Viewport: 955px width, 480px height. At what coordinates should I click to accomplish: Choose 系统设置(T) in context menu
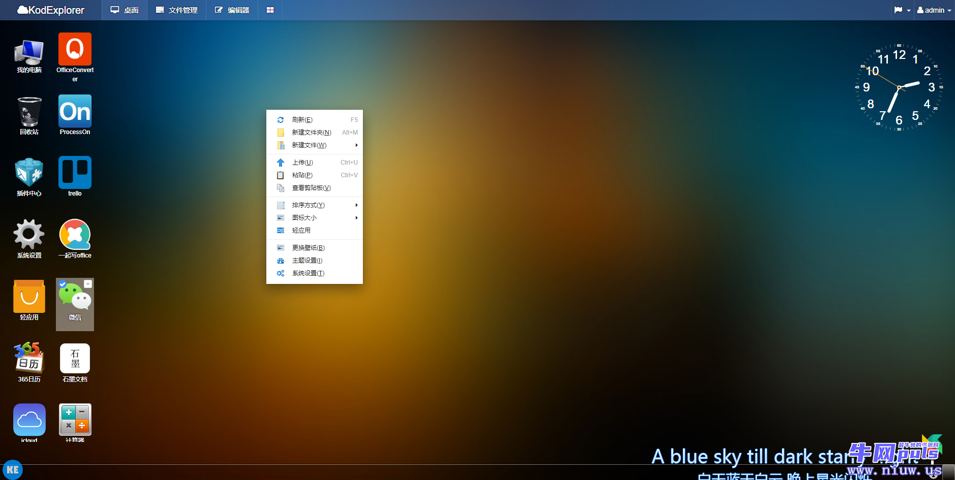(315, 273)
